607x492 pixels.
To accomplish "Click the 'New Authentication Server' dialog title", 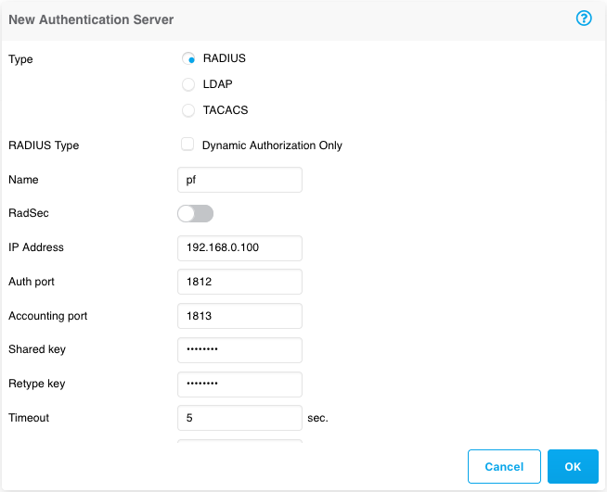I will coord(91,19).
